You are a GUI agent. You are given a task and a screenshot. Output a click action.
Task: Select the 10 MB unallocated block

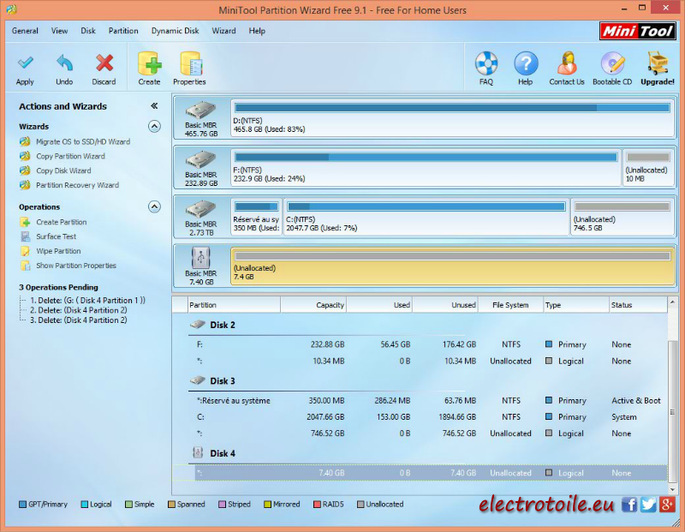click(648, 167)
